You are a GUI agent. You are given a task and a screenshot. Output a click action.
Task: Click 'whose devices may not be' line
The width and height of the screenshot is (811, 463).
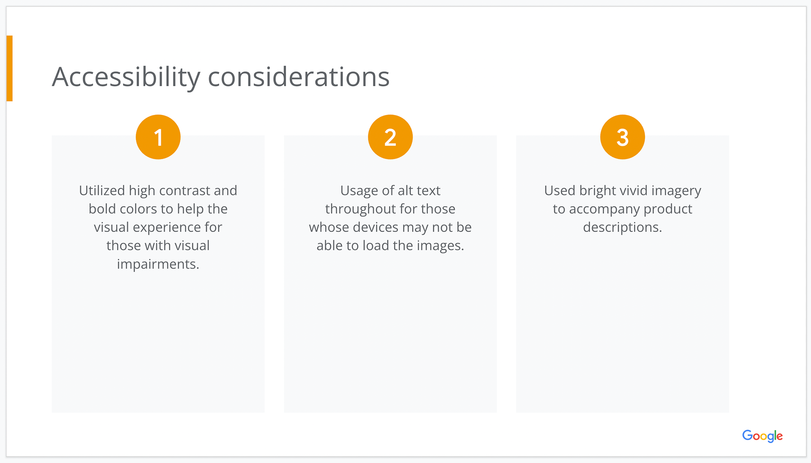[x=390, y=227]
